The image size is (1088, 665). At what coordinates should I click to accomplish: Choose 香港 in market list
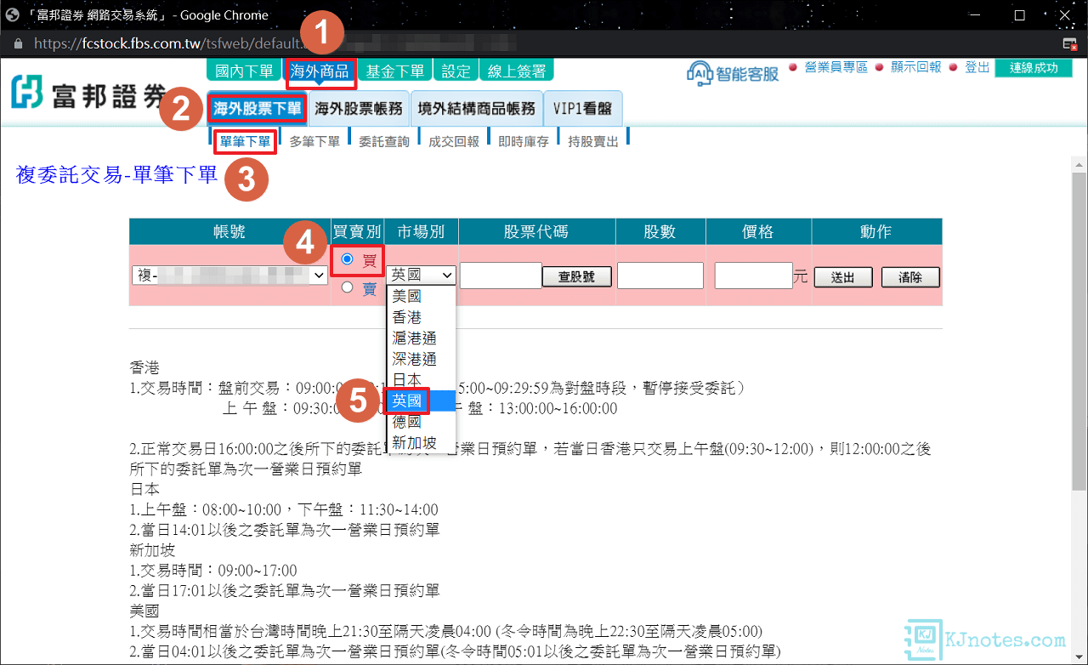tap(422, 317)
